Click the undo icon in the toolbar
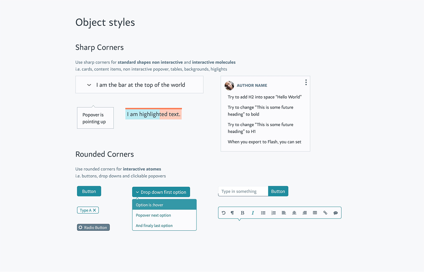Image resolution: width=424 pixels, height=272 pixels. pyautogui.click(x=224, y=213)
